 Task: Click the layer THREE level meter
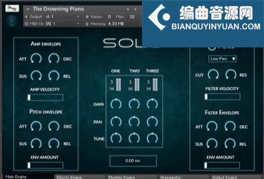click(155, 85)
